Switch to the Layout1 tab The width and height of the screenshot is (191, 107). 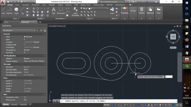click(x=14, y=104)
